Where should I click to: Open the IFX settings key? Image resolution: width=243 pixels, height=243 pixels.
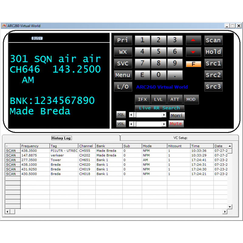(142, 99)
